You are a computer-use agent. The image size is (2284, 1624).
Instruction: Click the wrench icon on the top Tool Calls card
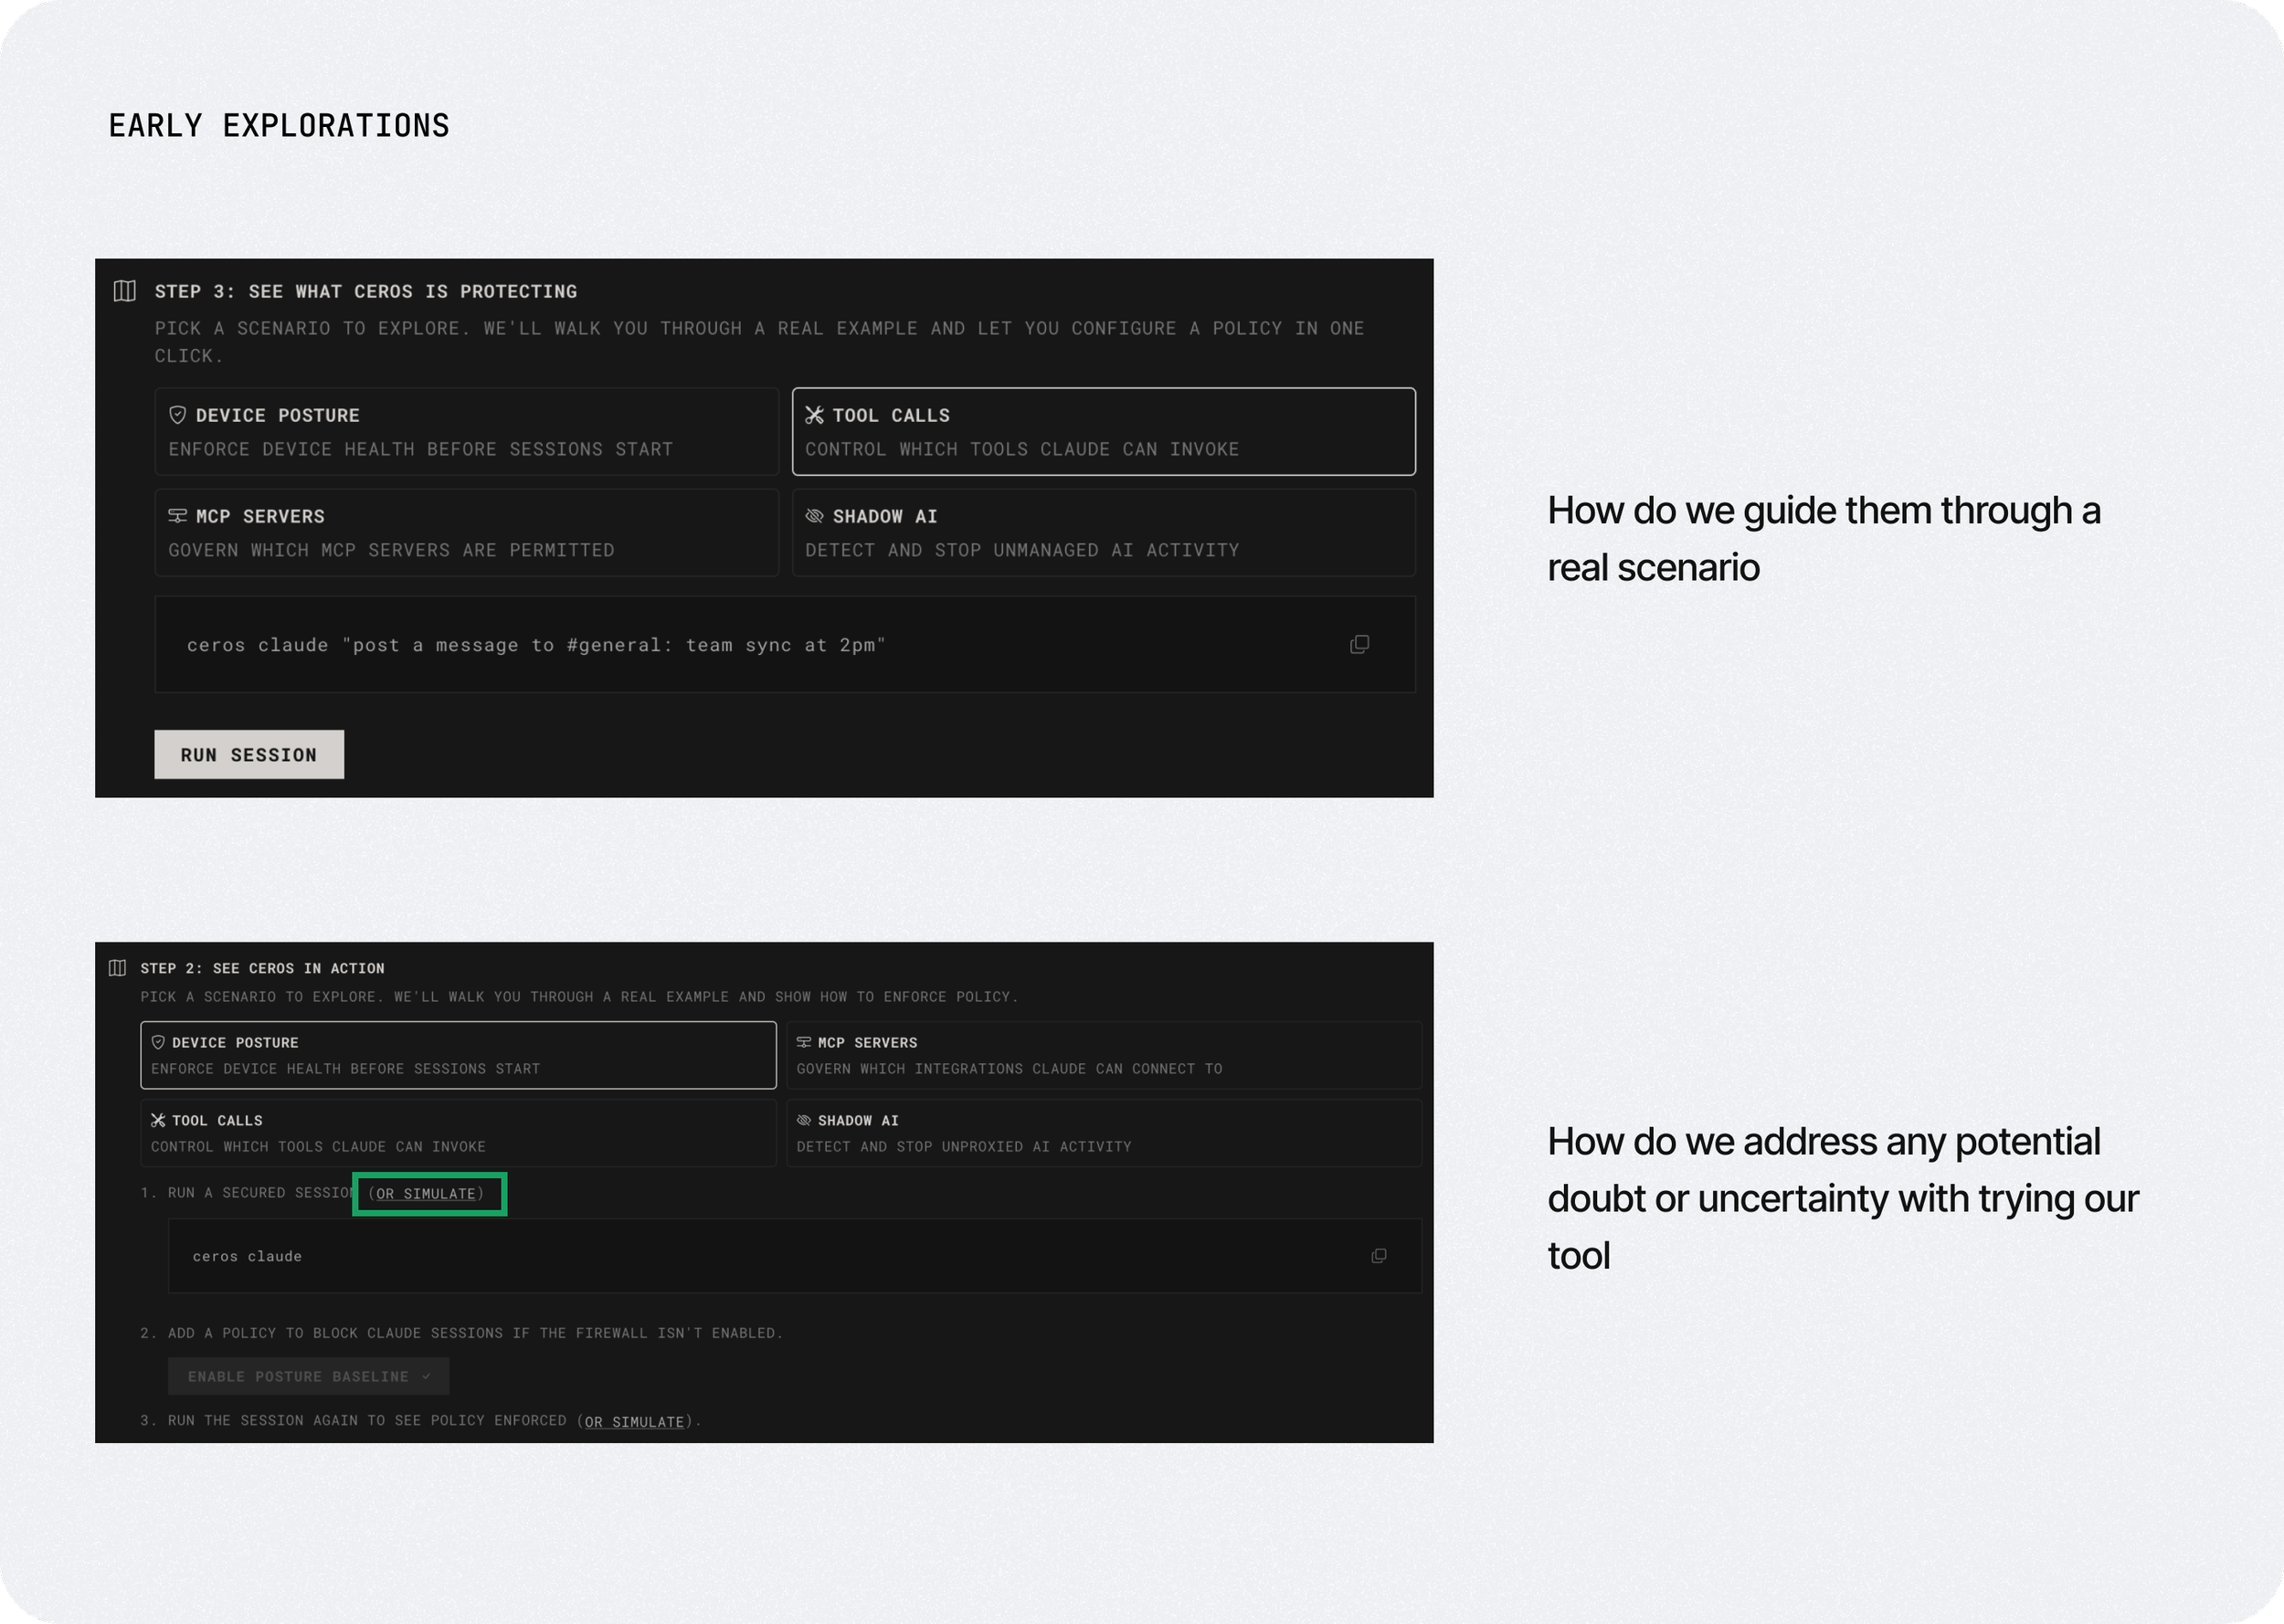pos(815,415)
